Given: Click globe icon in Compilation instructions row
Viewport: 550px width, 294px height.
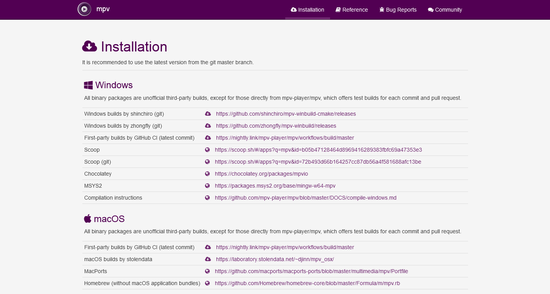Looking at the screenshot, I should click(207, 198).
